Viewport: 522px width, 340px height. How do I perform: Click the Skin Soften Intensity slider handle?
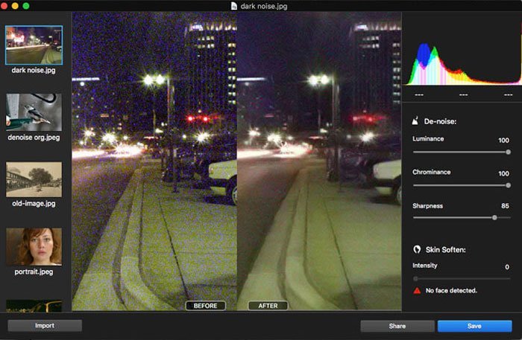[415, 278]
